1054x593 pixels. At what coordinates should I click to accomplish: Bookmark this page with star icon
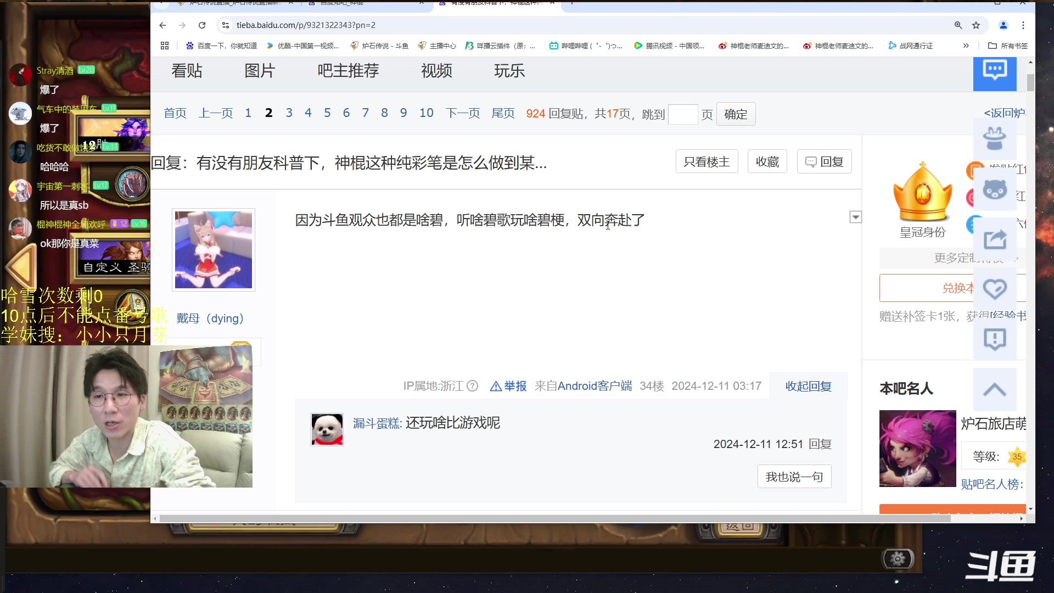click(x=976, y=25)
